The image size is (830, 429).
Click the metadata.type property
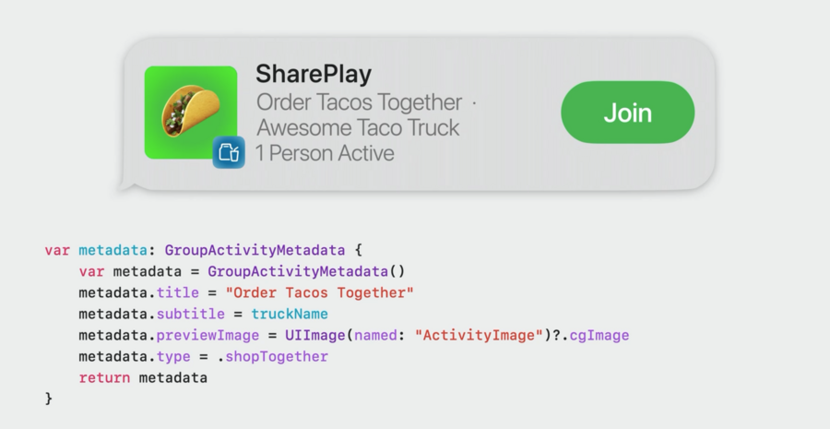pyautogui.click(x=135, y=356)
